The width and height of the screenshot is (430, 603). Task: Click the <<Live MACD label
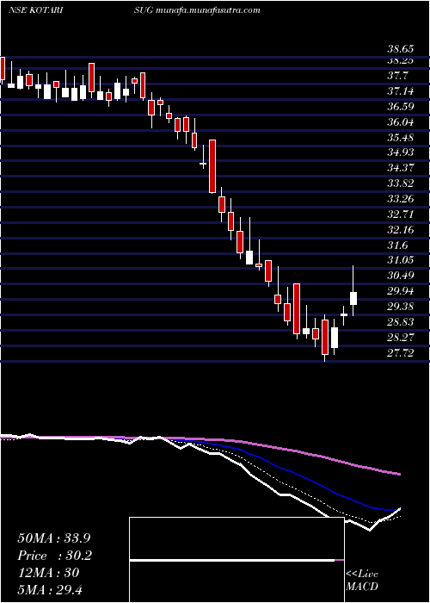362,581
